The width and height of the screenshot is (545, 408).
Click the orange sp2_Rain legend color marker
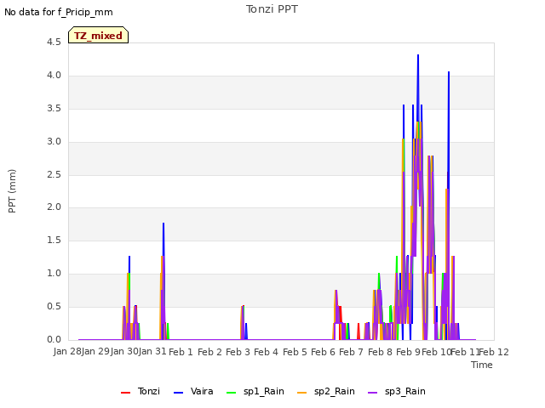tap(302, 393)
